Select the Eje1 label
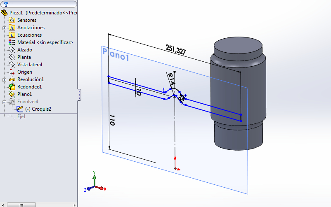This screenshot has height=207, width=331. [21, 116]
